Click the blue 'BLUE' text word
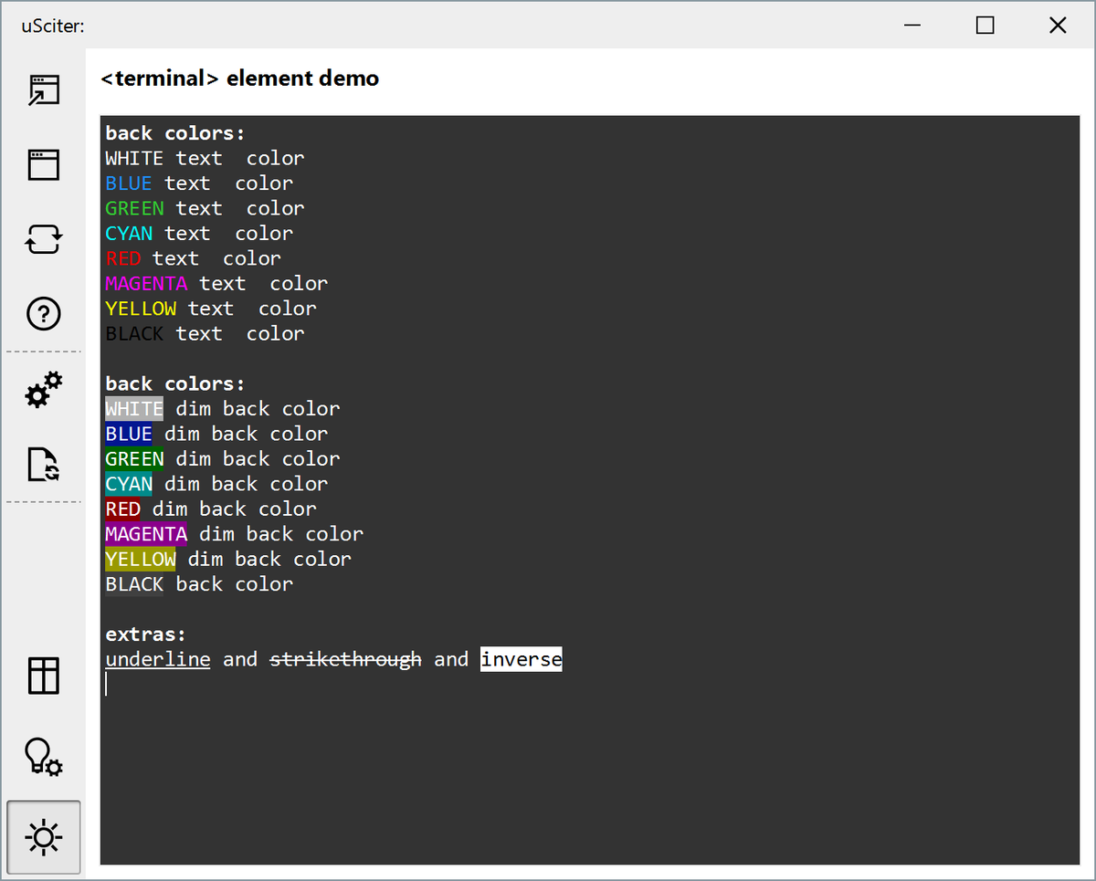Screen dimensions: 1096x881 click(x=129, y=184)
